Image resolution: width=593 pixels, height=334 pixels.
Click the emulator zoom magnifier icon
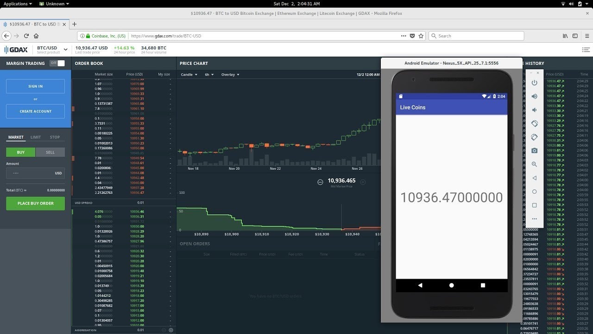tap(534, 164)
